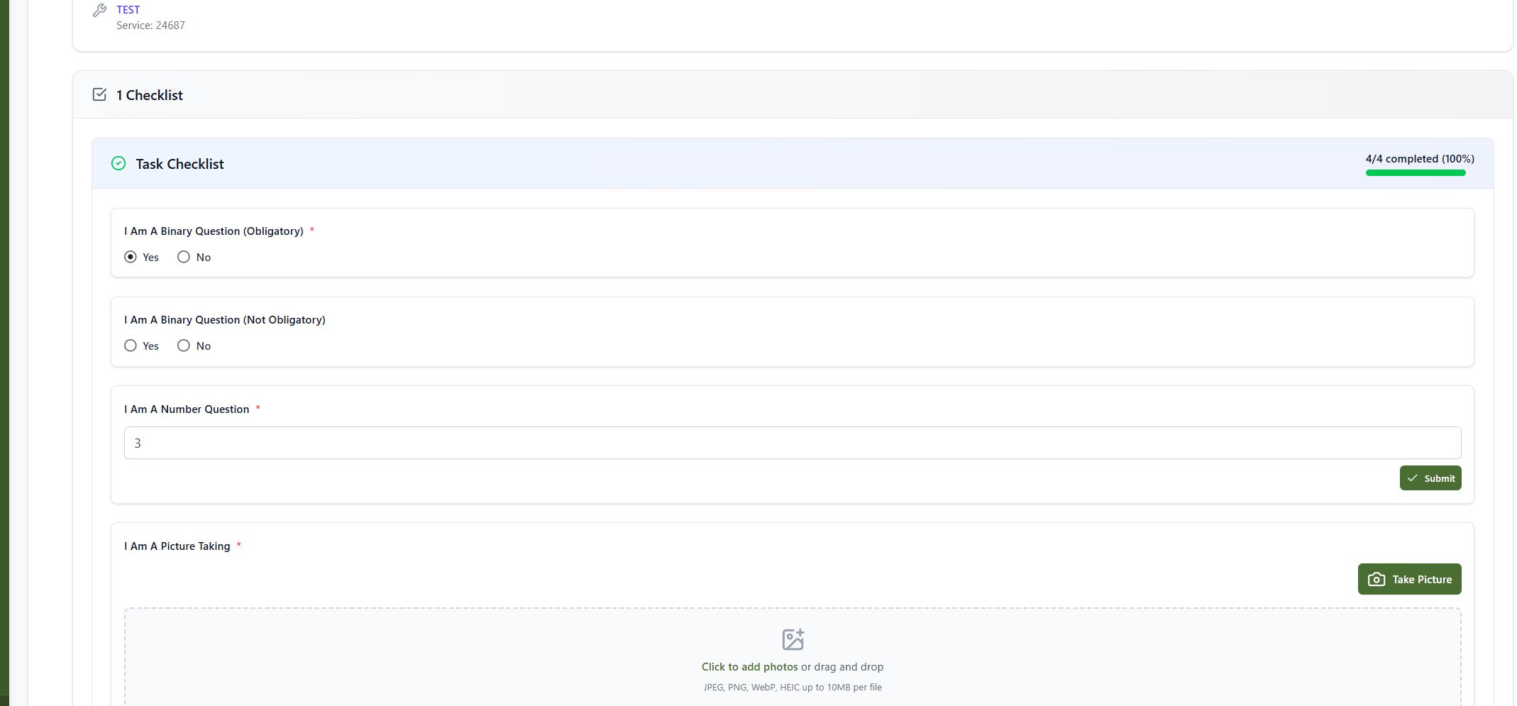This screenshot has height=706, width=1517.
Task: Click the checkmark icon in Submit button
Action: click(x=1412, y=478)
